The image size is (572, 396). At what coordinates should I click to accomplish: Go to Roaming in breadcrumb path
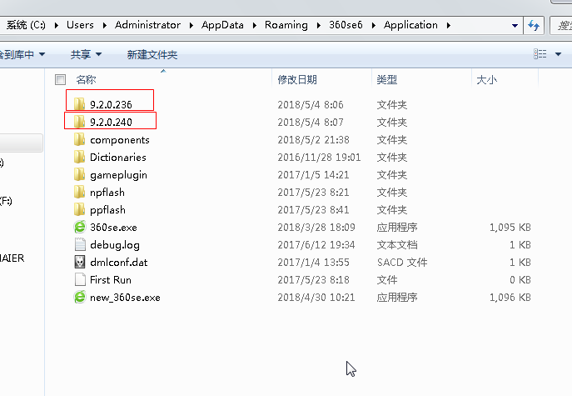coord(286,25)
